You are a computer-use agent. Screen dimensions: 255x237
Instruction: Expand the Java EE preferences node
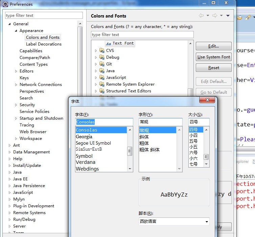tap(9, 179)
